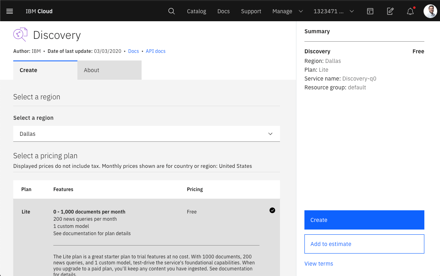Click 'Service name: Discovery-q0' in Summary
This screenshot has width=440, height=276.
[341, 79]
